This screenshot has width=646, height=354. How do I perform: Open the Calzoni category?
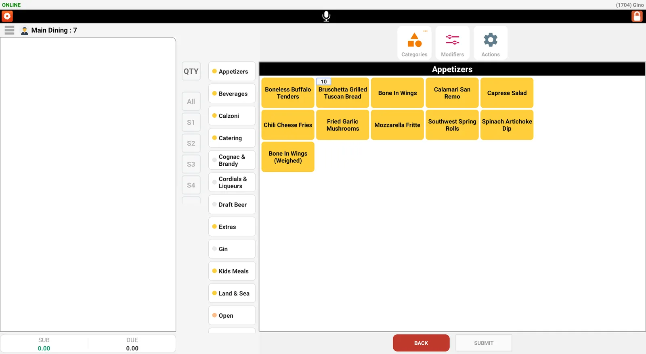pyautogui.click(x=232, y=116)
